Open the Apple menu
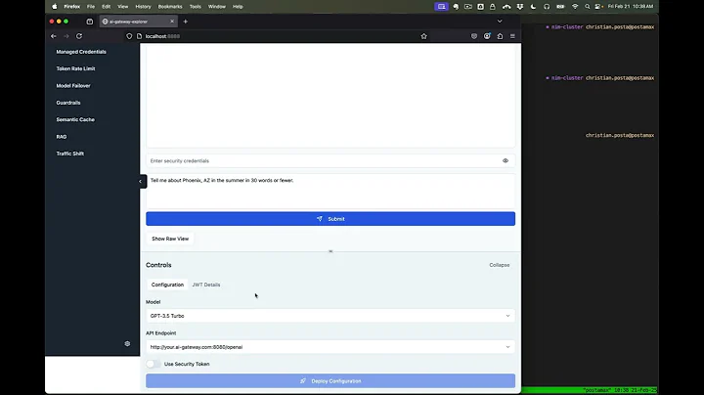The height and width of the screenshot is (395, 704). [55, 7]
